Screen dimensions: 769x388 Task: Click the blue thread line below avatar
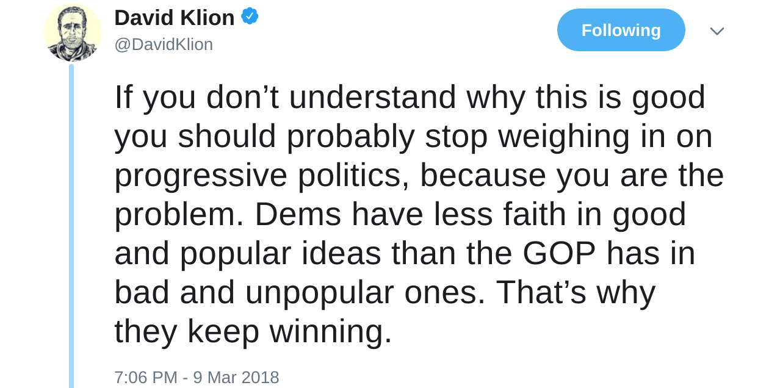(71, 226)
